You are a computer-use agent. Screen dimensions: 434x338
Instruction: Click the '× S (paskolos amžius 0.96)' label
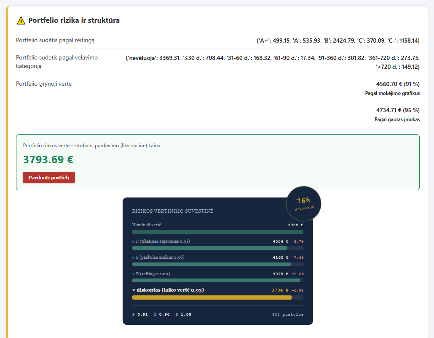[x=158, y=257]
